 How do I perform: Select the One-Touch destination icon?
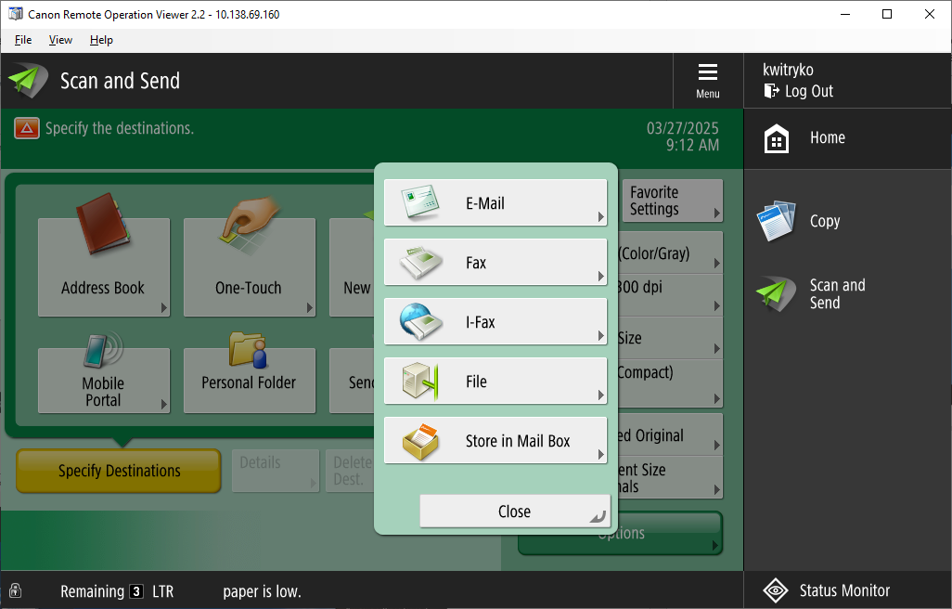point(249,266)
